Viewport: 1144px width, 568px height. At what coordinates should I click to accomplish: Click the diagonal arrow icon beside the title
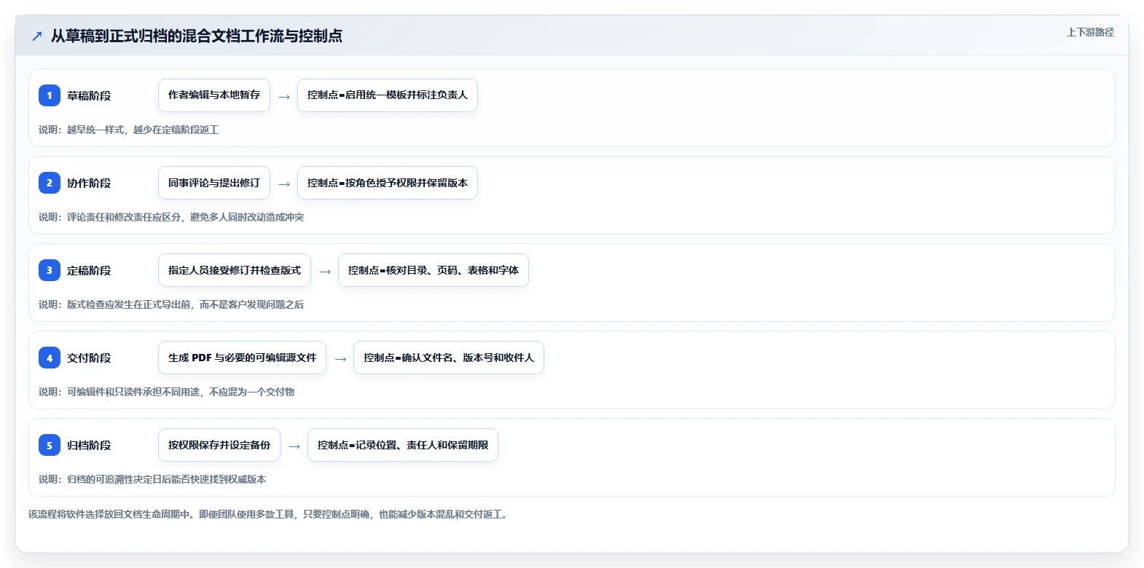coord(37,36)
